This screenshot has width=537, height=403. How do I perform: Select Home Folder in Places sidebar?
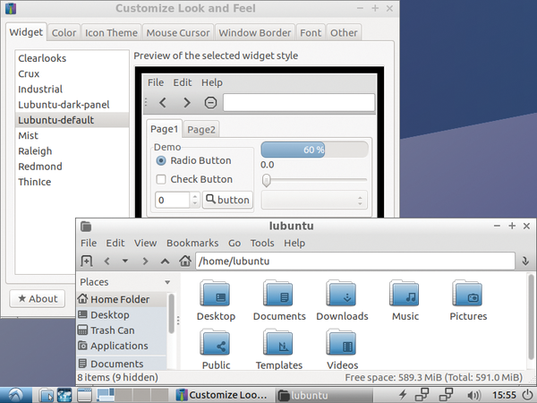point(122,299)
